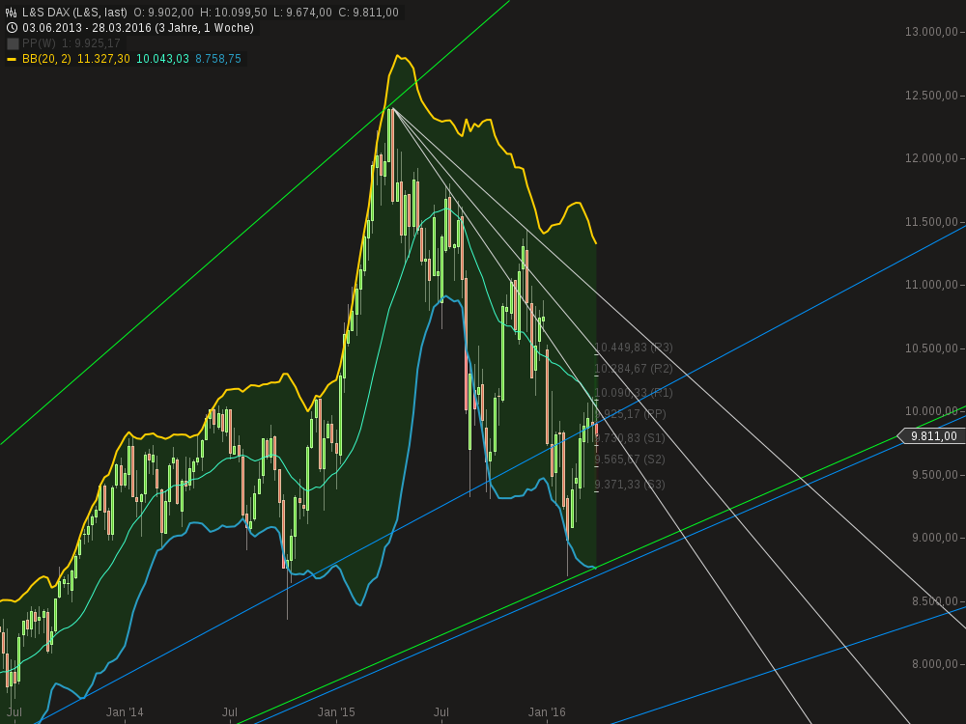Viewport: 966px width, 724px height.
Task: Click the 9.500,00 price axis label
Action: [x=934, y=475]
